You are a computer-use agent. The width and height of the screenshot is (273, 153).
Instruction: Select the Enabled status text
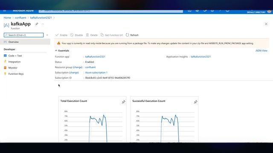(x=90, y=62)
